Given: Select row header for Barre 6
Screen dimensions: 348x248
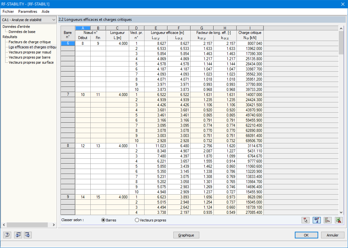Looking at the screenshot, I should (68, 44).
